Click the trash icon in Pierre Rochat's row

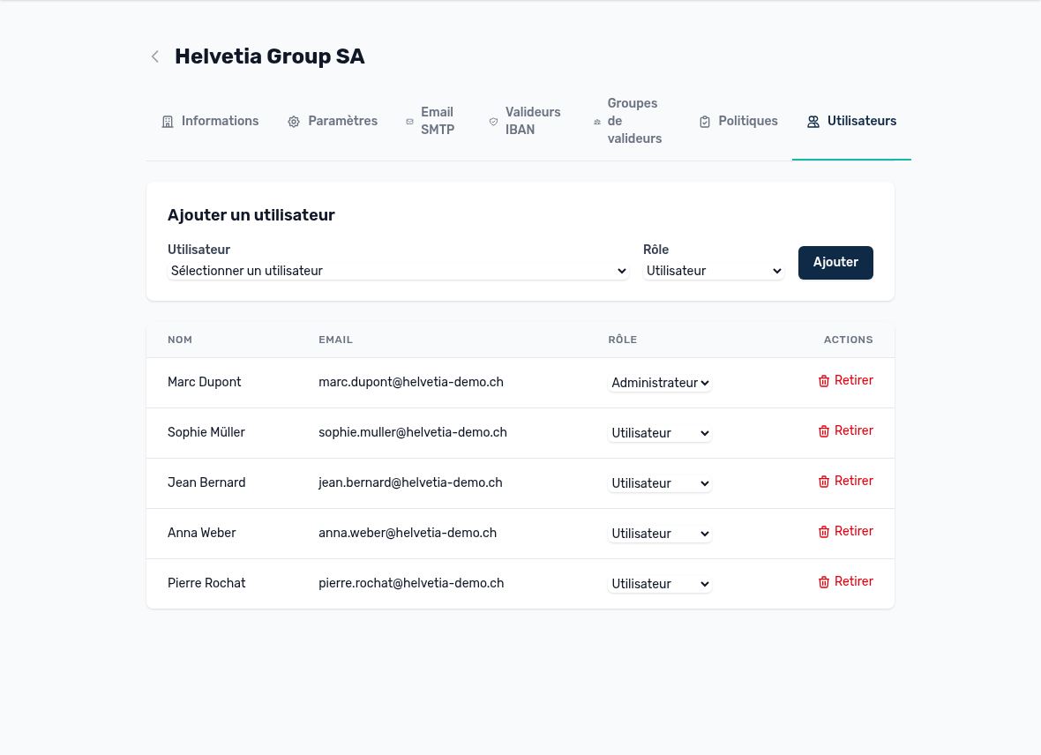coord(824,582)
